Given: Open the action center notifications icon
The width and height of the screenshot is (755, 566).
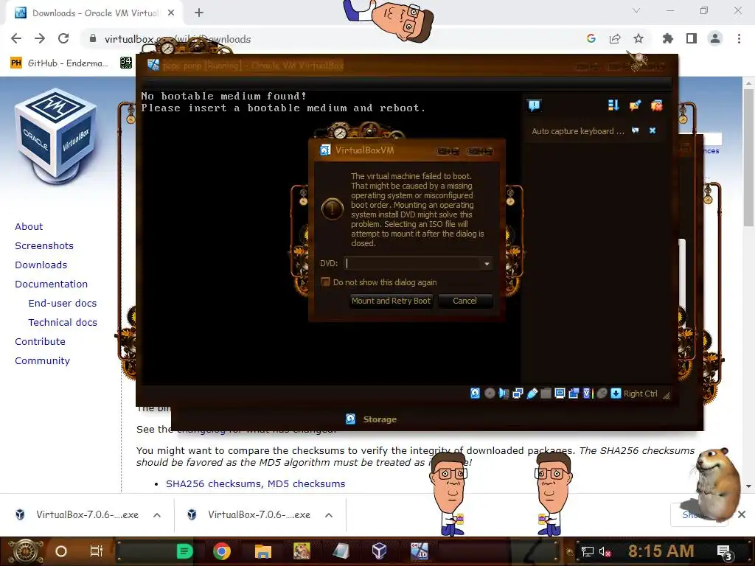Looking at the screenshot, I should tap(725, 552).
